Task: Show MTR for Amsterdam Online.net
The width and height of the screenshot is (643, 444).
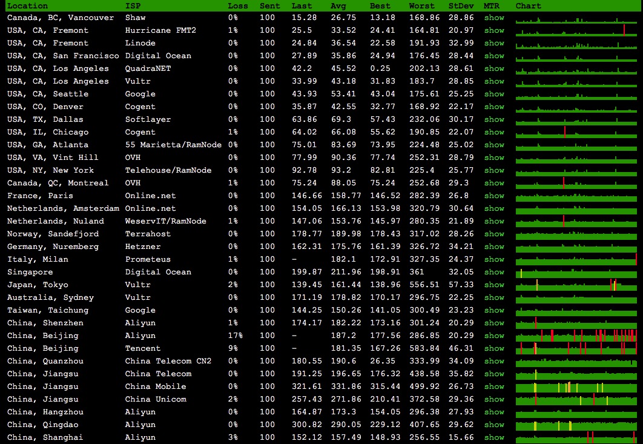Action: (x=494, y=208)
